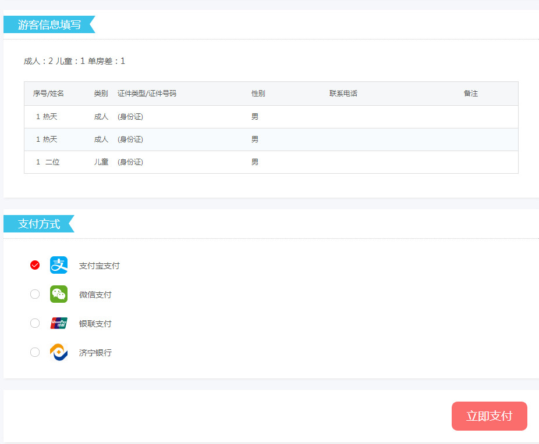Click the 银联支付 text label
Viewport: 539px width, 444px height.
tap(95, 324)
